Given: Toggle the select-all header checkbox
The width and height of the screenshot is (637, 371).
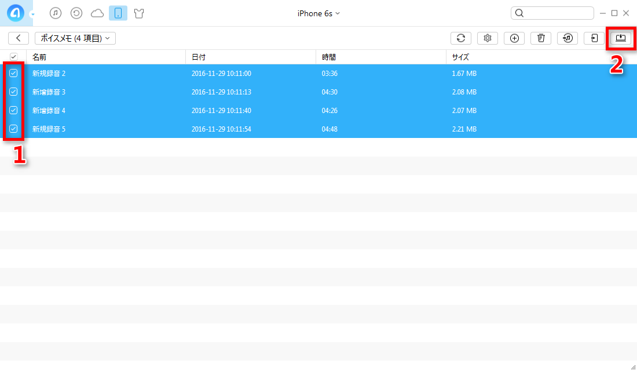Looking at the screenshot, I should pos(13,57).
